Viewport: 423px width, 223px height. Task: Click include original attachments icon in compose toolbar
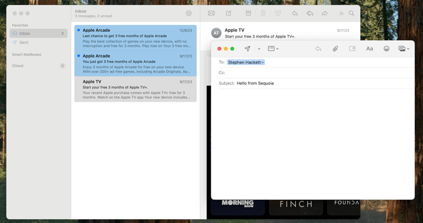352,48
